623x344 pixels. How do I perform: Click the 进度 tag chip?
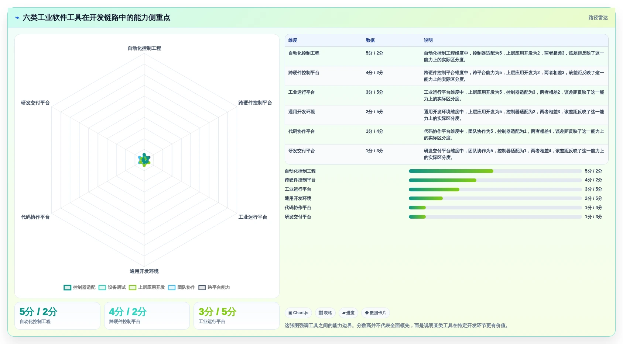coord(348,313)
